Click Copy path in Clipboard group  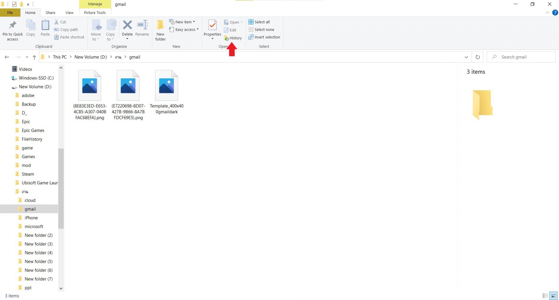tap(66, 30)
